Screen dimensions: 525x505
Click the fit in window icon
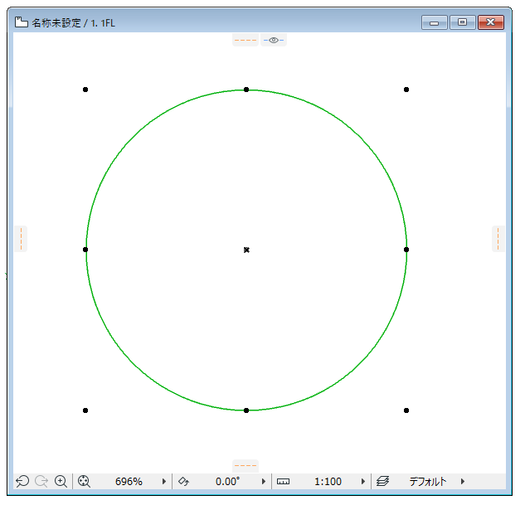coord(84,481)
